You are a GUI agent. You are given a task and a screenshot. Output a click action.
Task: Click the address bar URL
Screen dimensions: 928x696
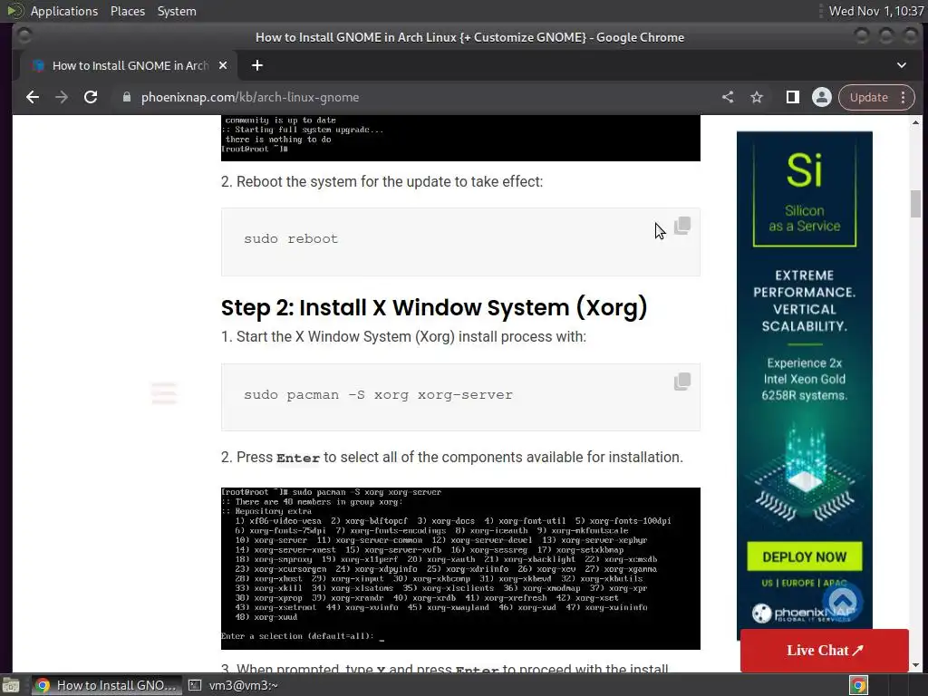click(250, 97)
